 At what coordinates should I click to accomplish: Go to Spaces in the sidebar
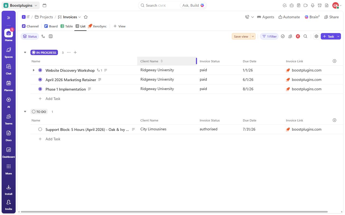coord(9,52)
